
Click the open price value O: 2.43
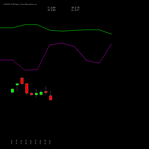52,10
